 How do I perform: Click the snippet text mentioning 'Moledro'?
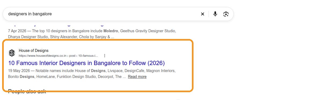pyautogui.click(x=92, y=34)
